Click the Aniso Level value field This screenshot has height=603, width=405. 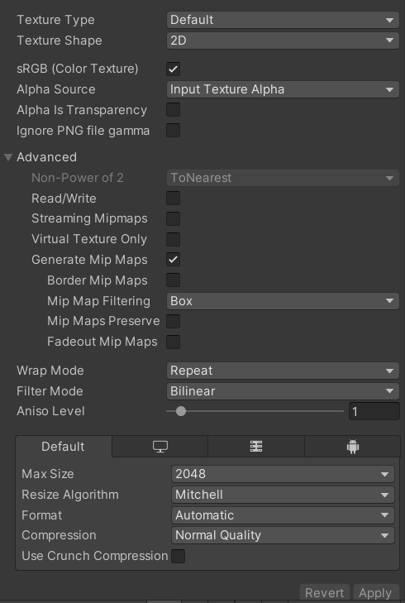[374, 411]
